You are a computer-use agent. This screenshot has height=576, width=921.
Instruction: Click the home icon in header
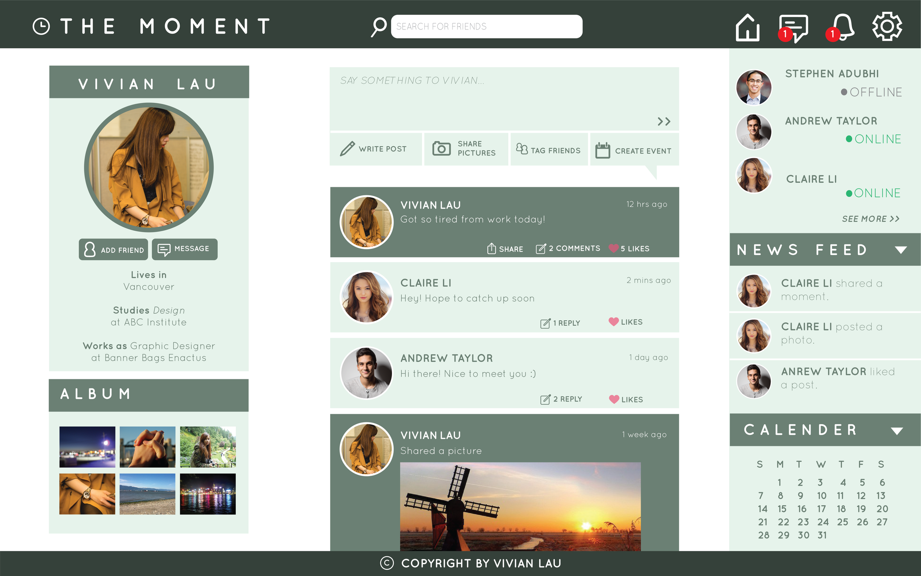pyautogui.click(x=747, y=27)
